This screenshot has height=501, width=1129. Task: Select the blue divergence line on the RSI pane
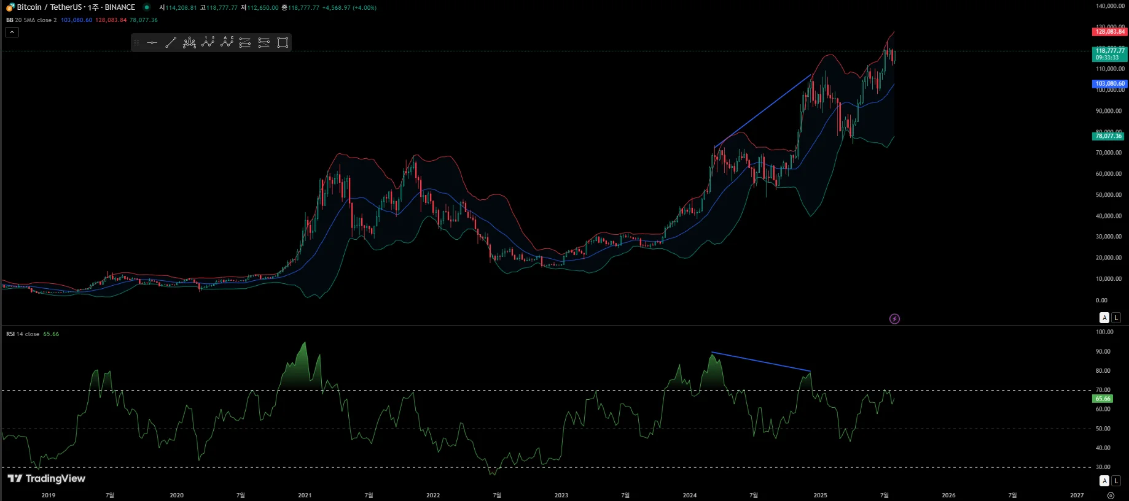point(761,362)
